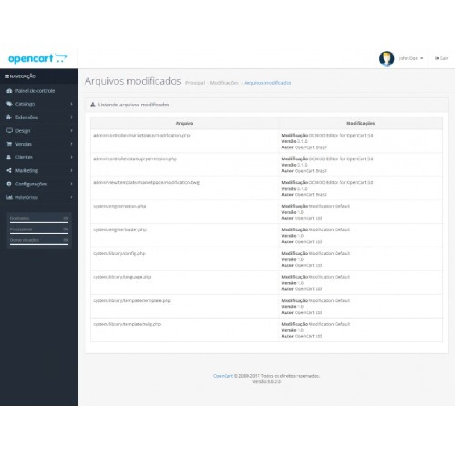Open Extensões via its puzzle-piece icon
The image size is (455, 455).
pyautogui.click(x=9, y=117)
